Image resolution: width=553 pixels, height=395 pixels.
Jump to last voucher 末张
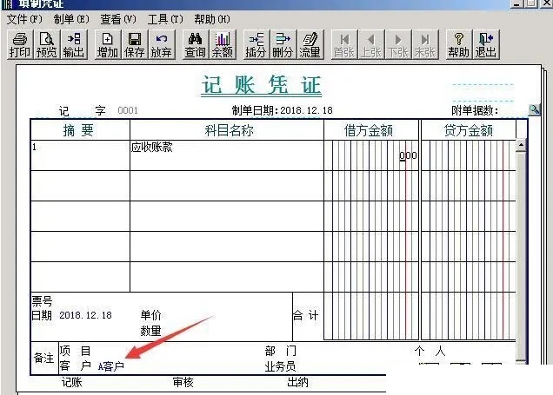pyautogui.click(x=425, y=45)
